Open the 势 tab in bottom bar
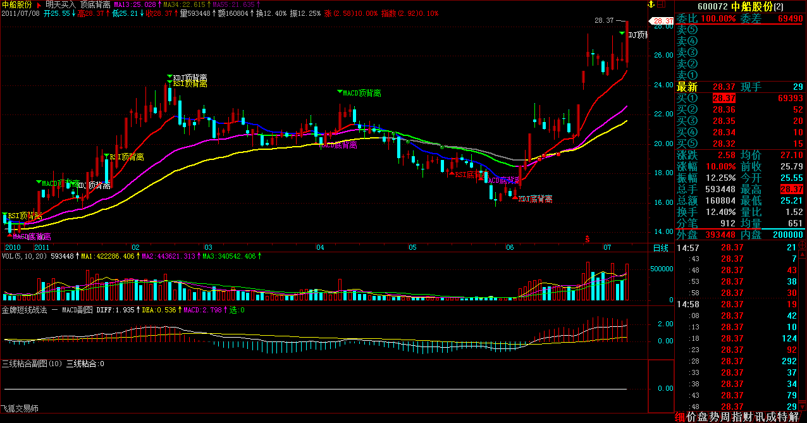Screen dimensions: 807x423 pos(714,417)
